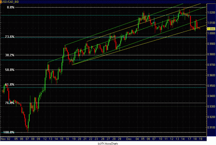The image size is (216, 145).
Task: Click the 1.0000 price axis label
Action: 211,33
